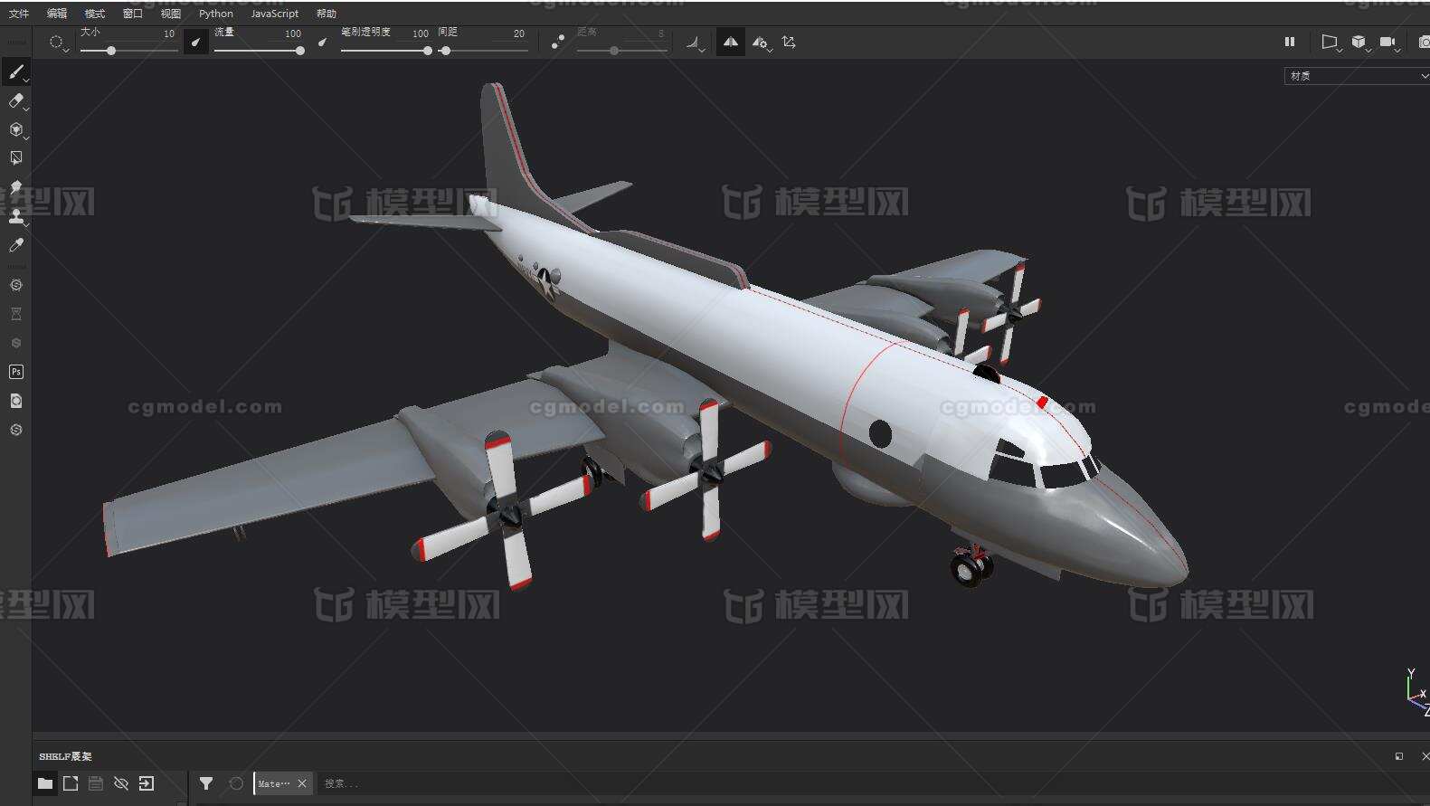
Task: Select the Eraser tool
Action: 15,101
